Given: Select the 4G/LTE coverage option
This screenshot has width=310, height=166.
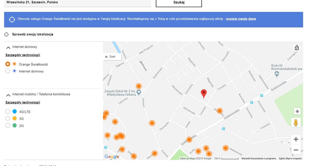Looking at the screenshot, I should (x=8, y=111).
